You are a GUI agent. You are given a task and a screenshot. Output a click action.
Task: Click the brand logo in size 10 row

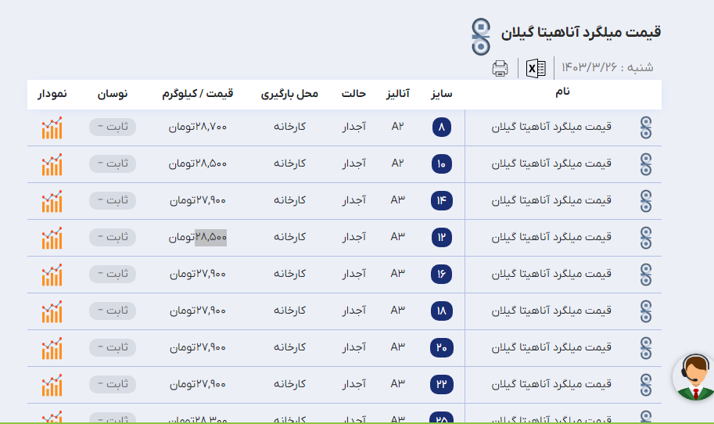tap(645, 164)
